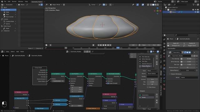The height and width of the screenshot is (112, 200).
Task: Click the current frame marker 132
Action: [x=118, y=48]
